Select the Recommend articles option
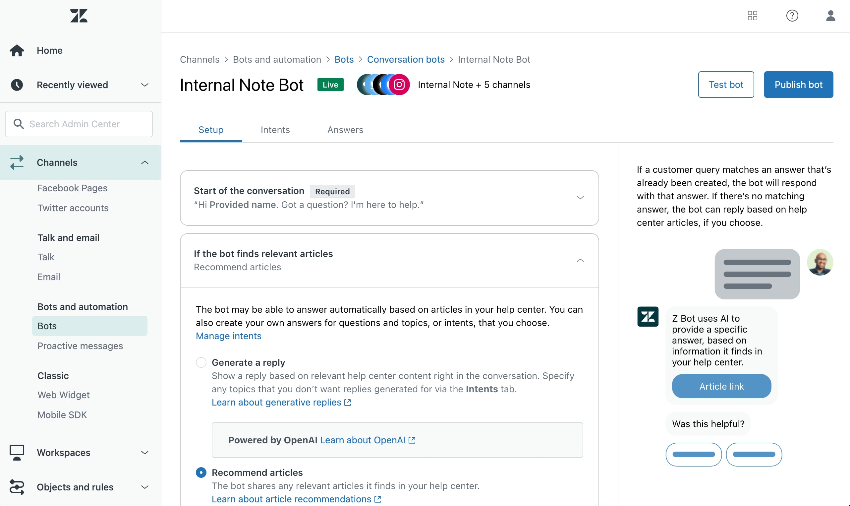Screen dimensions: 850x506 (201, 473)
